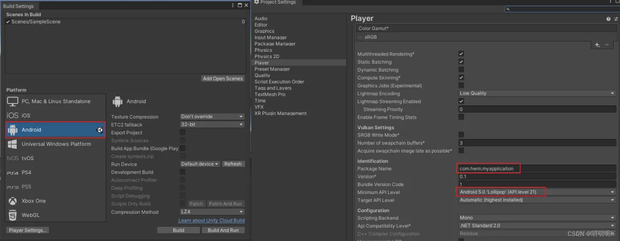Click the Build And Run button
Image resolution: width=620 pixels, height=241 pixels.
[x=223, y=230]
